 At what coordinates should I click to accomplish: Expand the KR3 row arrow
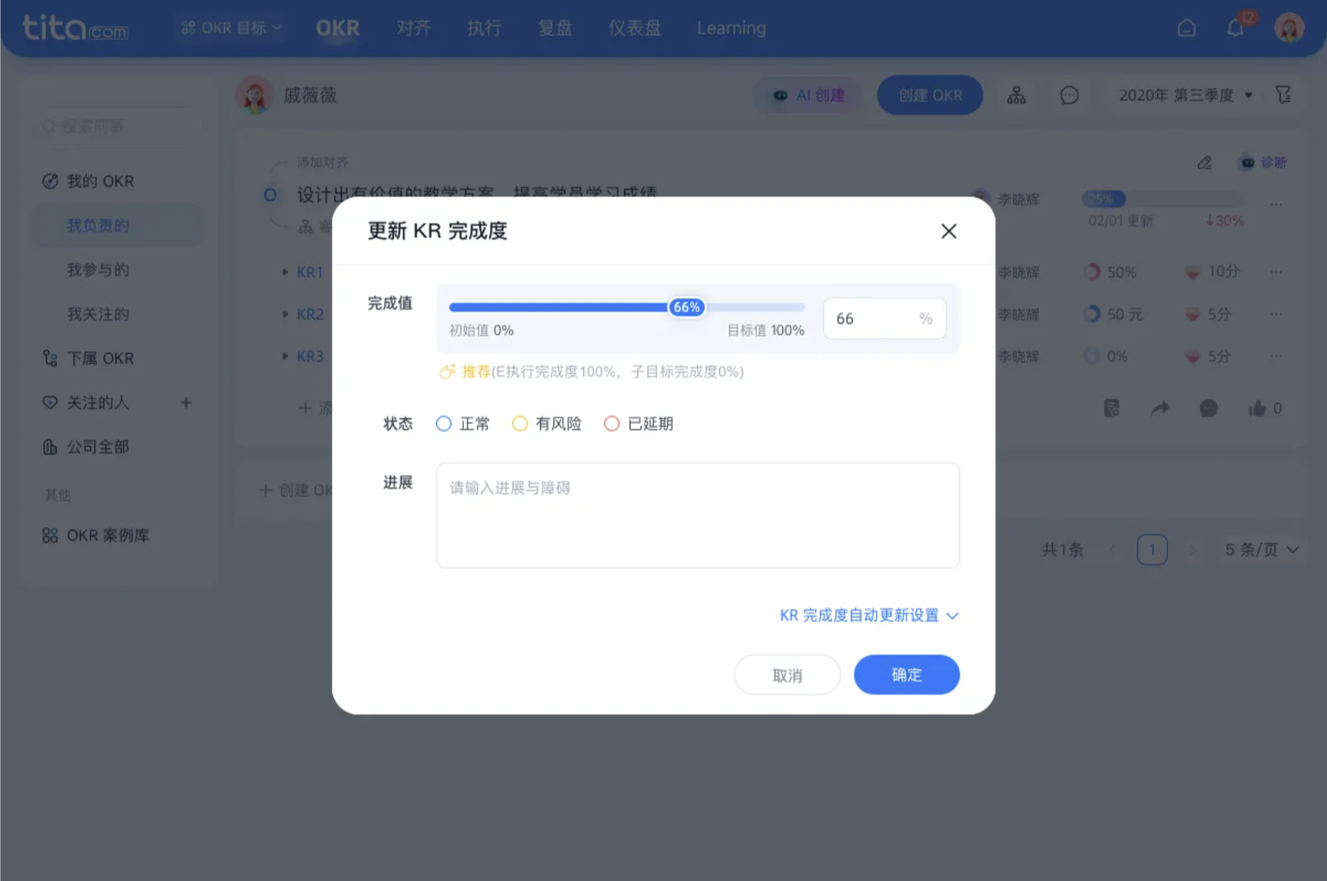[285, 356]
